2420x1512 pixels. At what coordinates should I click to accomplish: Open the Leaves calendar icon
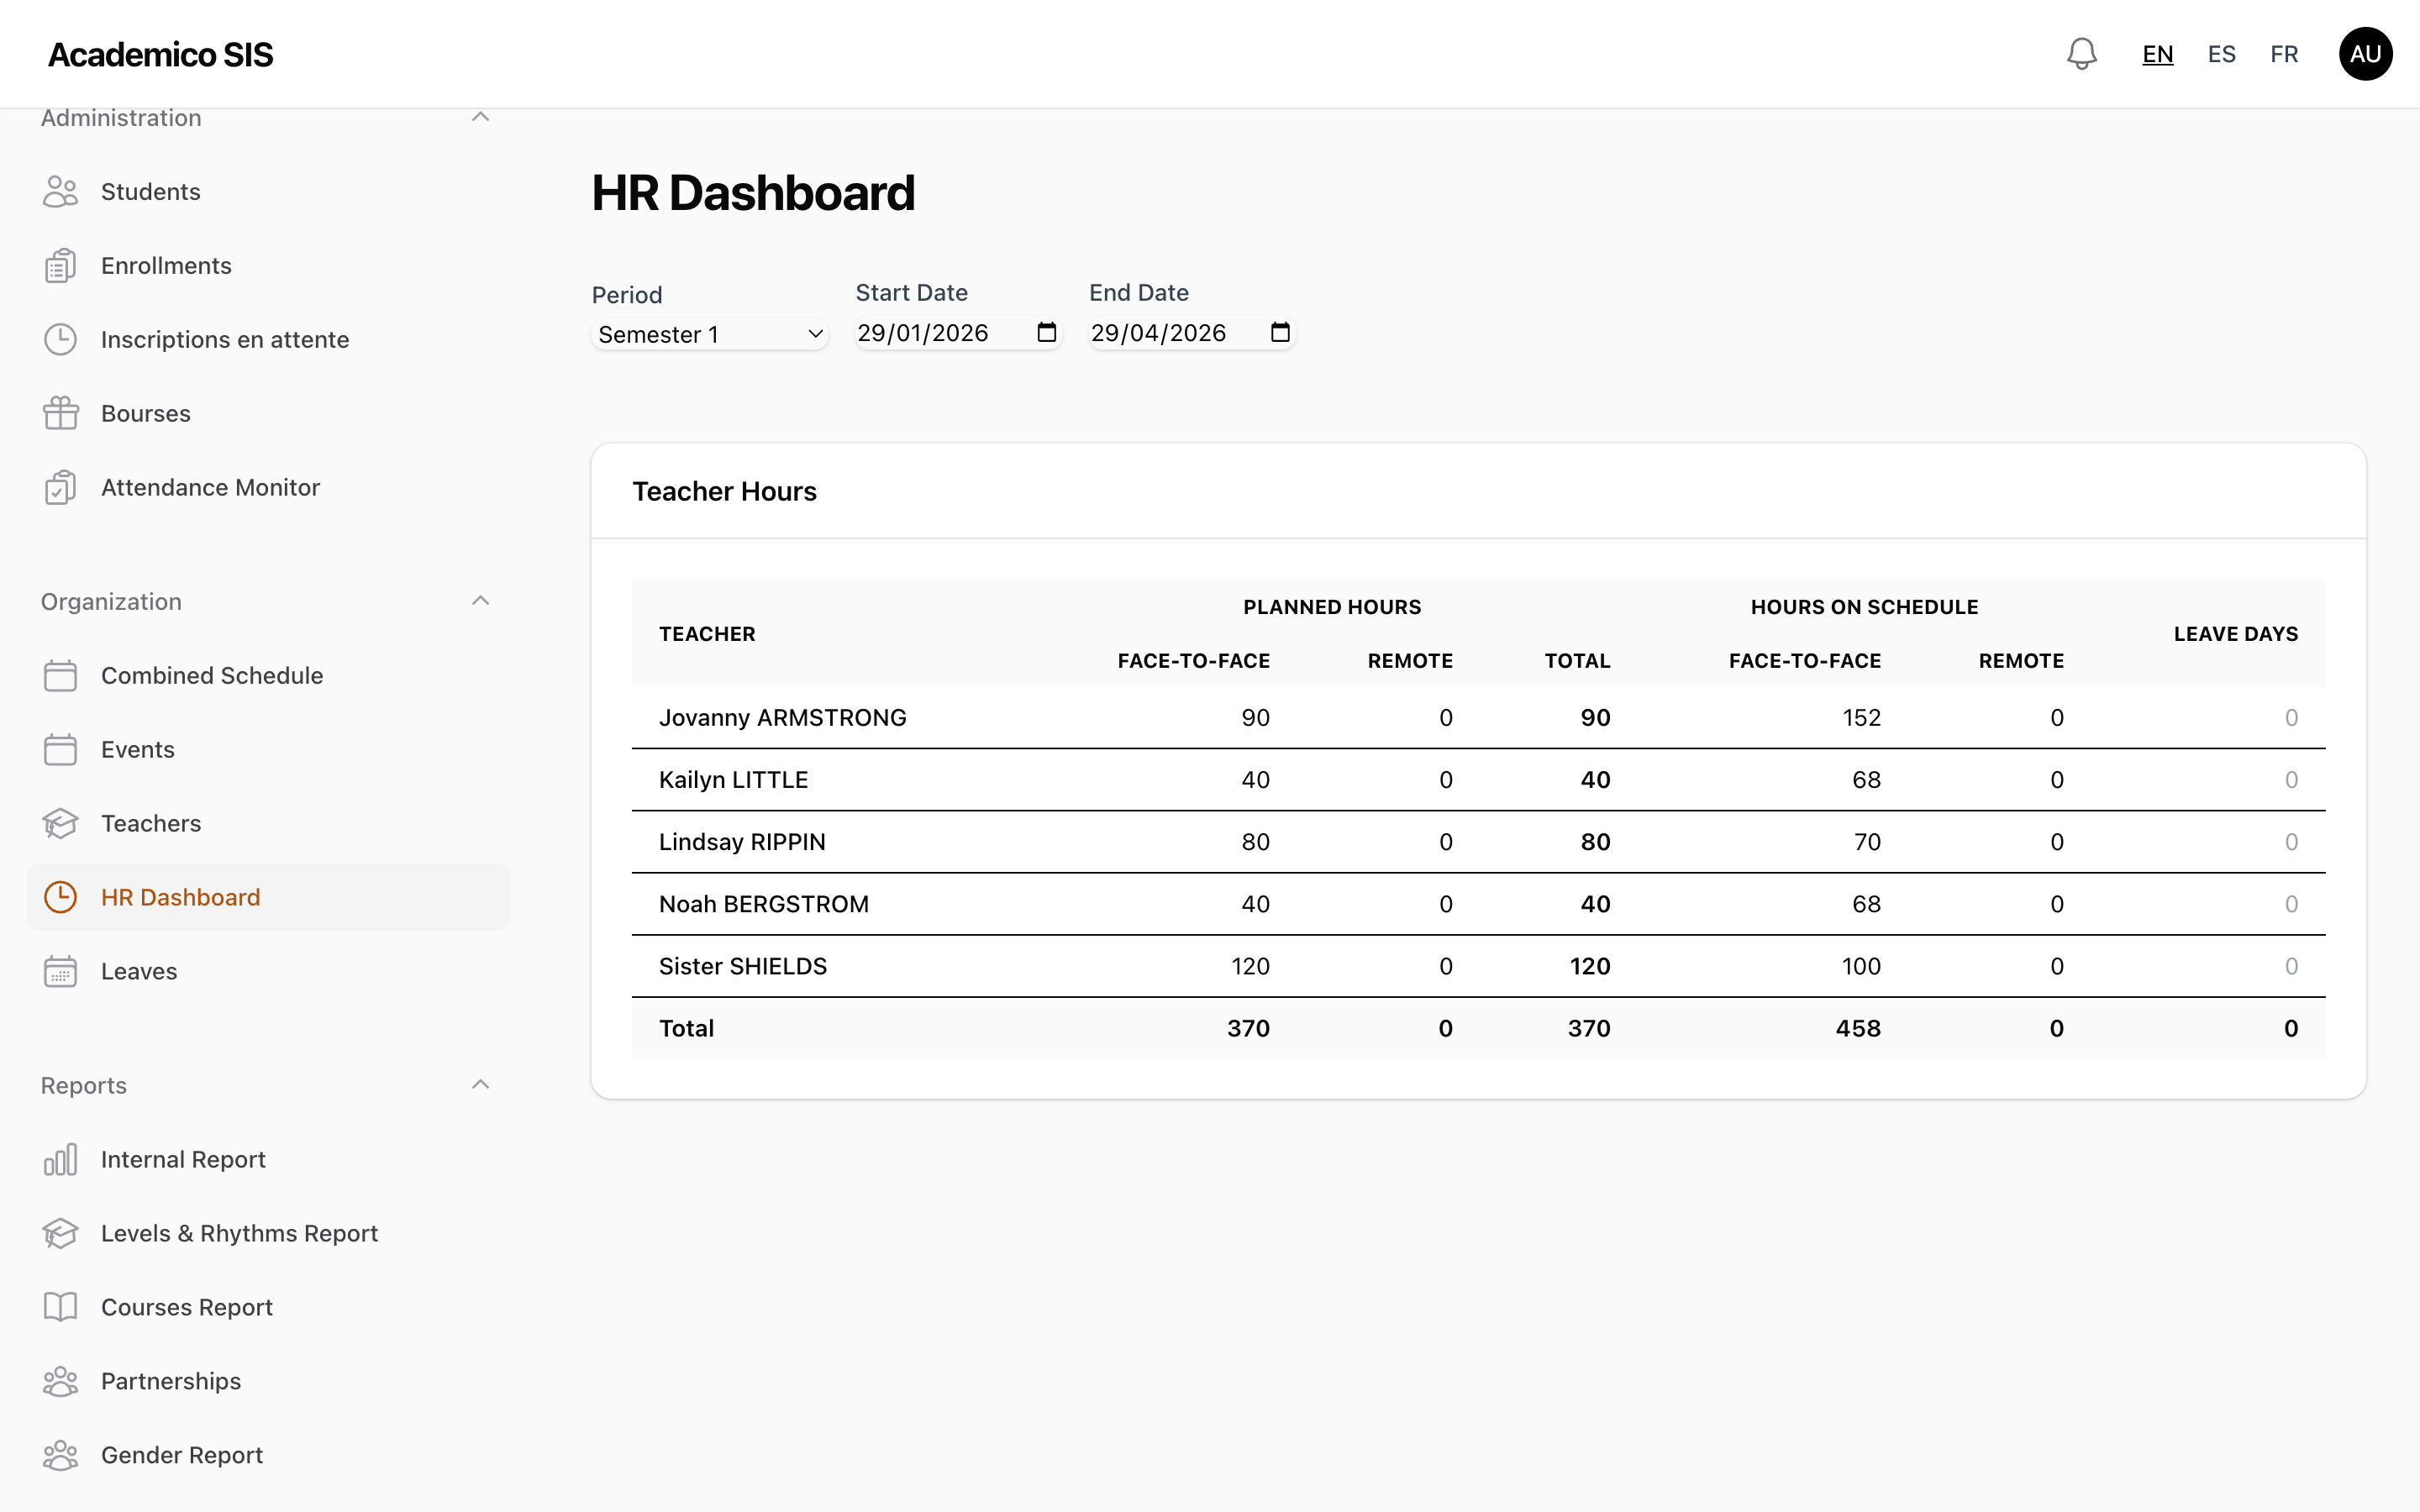click(x=61, y=970)
